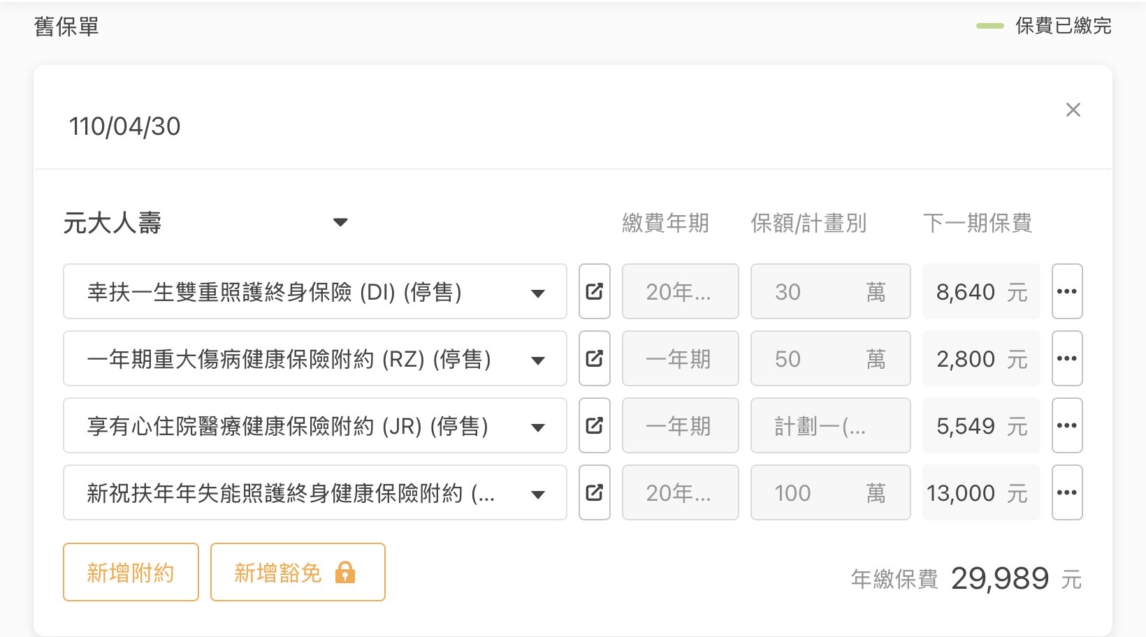Image resolution: width=1146 pixels, height=637 pixels.
Task: Open external link for 享有心住院醫療健康保險附約
Action: coord(594,425)
